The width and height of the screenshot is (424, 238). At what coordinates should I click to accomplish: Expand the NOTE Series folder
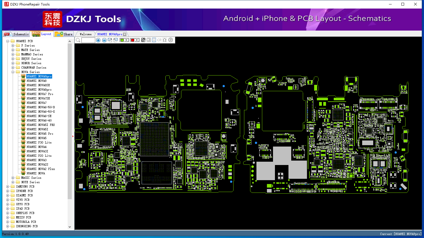tap(13, 182)
